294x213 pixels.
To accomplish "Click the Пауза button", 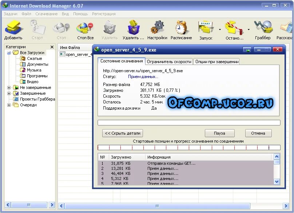I will coord(219,133).
